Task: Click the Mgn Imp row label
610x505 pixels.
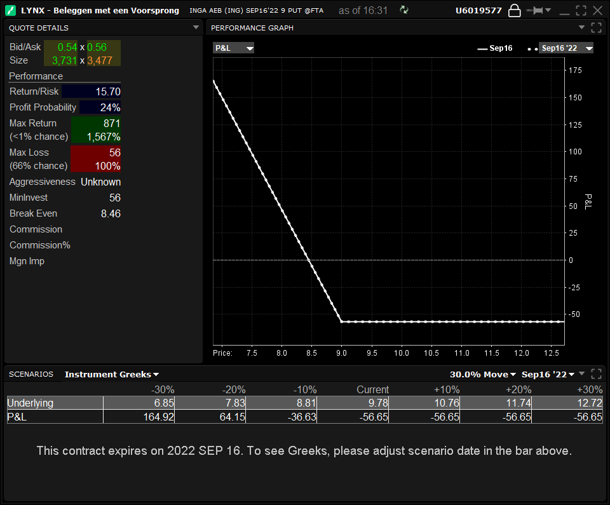Action: tap(27, 261)
